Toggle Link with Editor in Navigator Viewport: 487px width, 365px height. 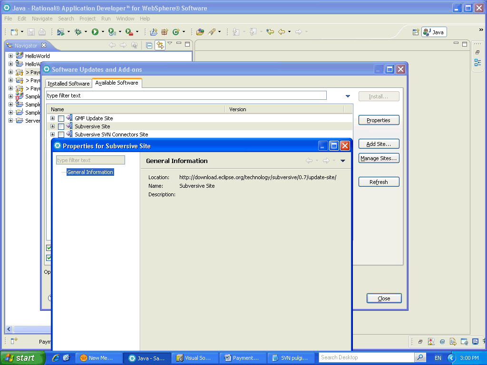pos(160,45)
